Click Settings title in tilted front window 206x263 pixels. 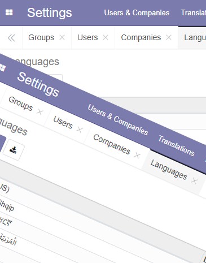tap(38, 84)
